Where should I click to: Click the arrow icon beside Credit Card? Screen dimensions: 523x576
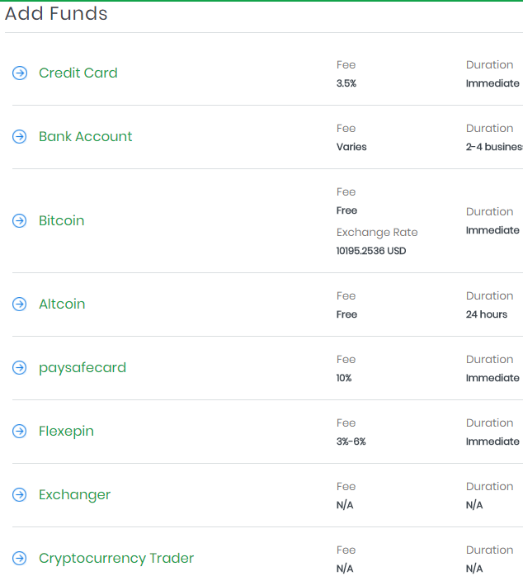(x=20, y=73)
